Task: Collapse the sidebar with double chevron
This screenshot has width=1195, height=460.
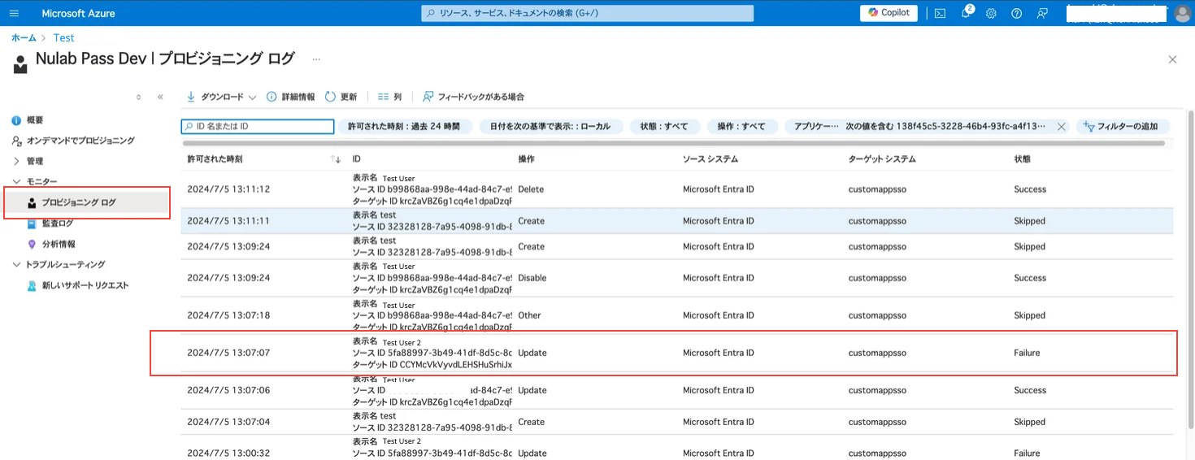Action: [x=160, y=97]
